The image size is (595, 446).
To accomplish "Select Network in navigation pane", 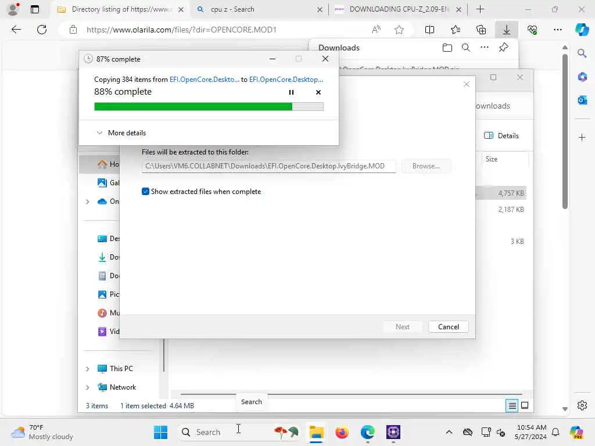I will click(122, 387).
